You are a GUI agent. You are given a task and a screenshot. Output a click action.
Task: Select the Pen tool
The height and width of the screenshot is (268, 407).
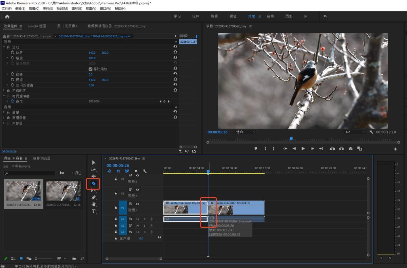click(94, 197)
